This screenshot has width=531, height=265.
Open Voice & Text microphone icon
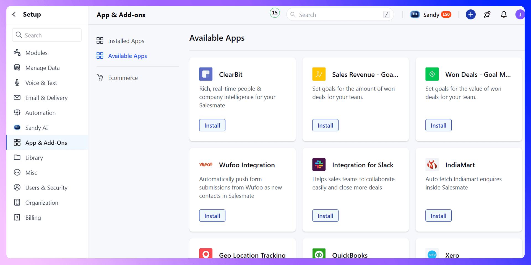click(17, 82)
